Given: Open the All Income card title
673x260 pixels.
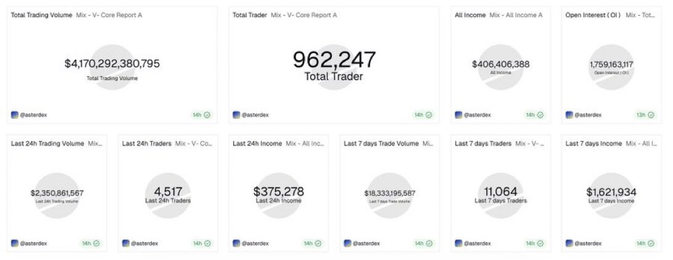Looking at the screenshot, I should 471,15.
